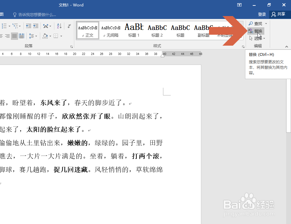The width and height of the screenshot is (291, 224).
Task: Minimize the Word window
Action: pyautogui.click(x=254, y=5)
